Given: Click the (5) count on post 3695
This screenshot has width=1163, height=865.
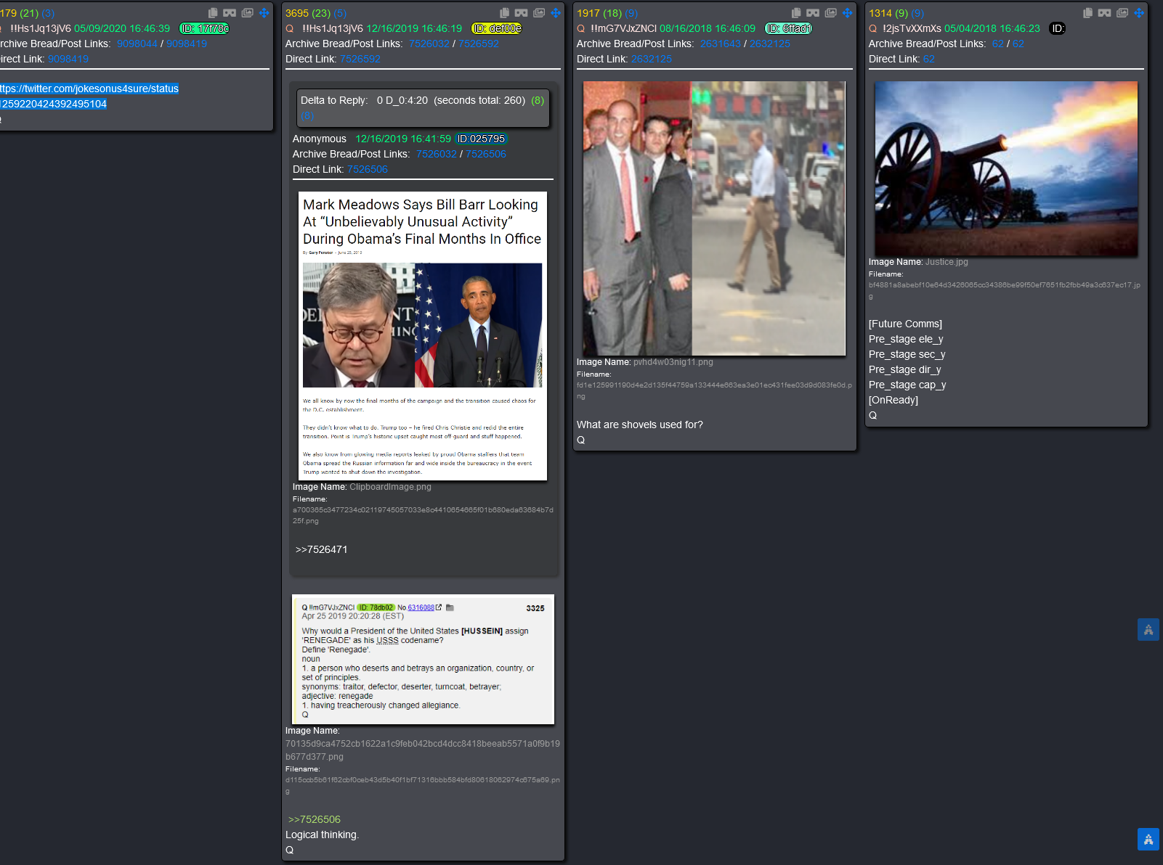Looking at the screenshot, I should click(340, 13).
